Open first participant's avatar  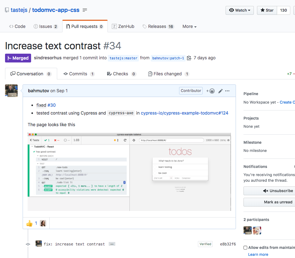tap(247, 230)
